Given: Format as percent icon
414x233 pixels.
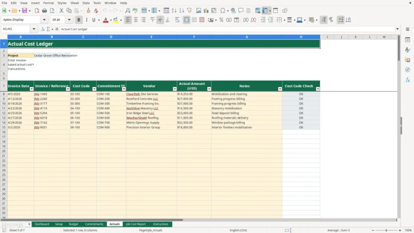Looking at the screenshot, I should click(x=221, y=20).
